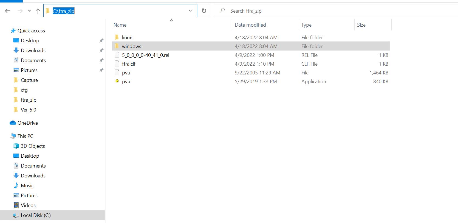This screenshot has height=223, width=458.
Task: Click the Videos filmstrip icon
Action: click(x=16, y=205)
